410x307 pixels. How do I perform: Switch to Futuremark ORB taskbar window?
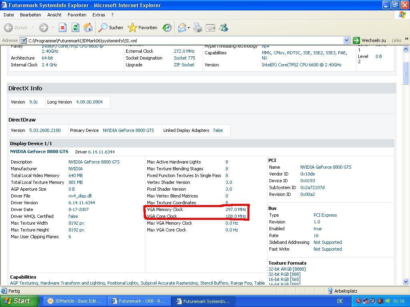[139, 301]
